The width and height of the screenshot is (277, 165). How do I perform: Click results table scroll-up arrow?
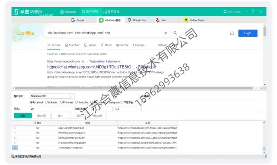[264, 122]
